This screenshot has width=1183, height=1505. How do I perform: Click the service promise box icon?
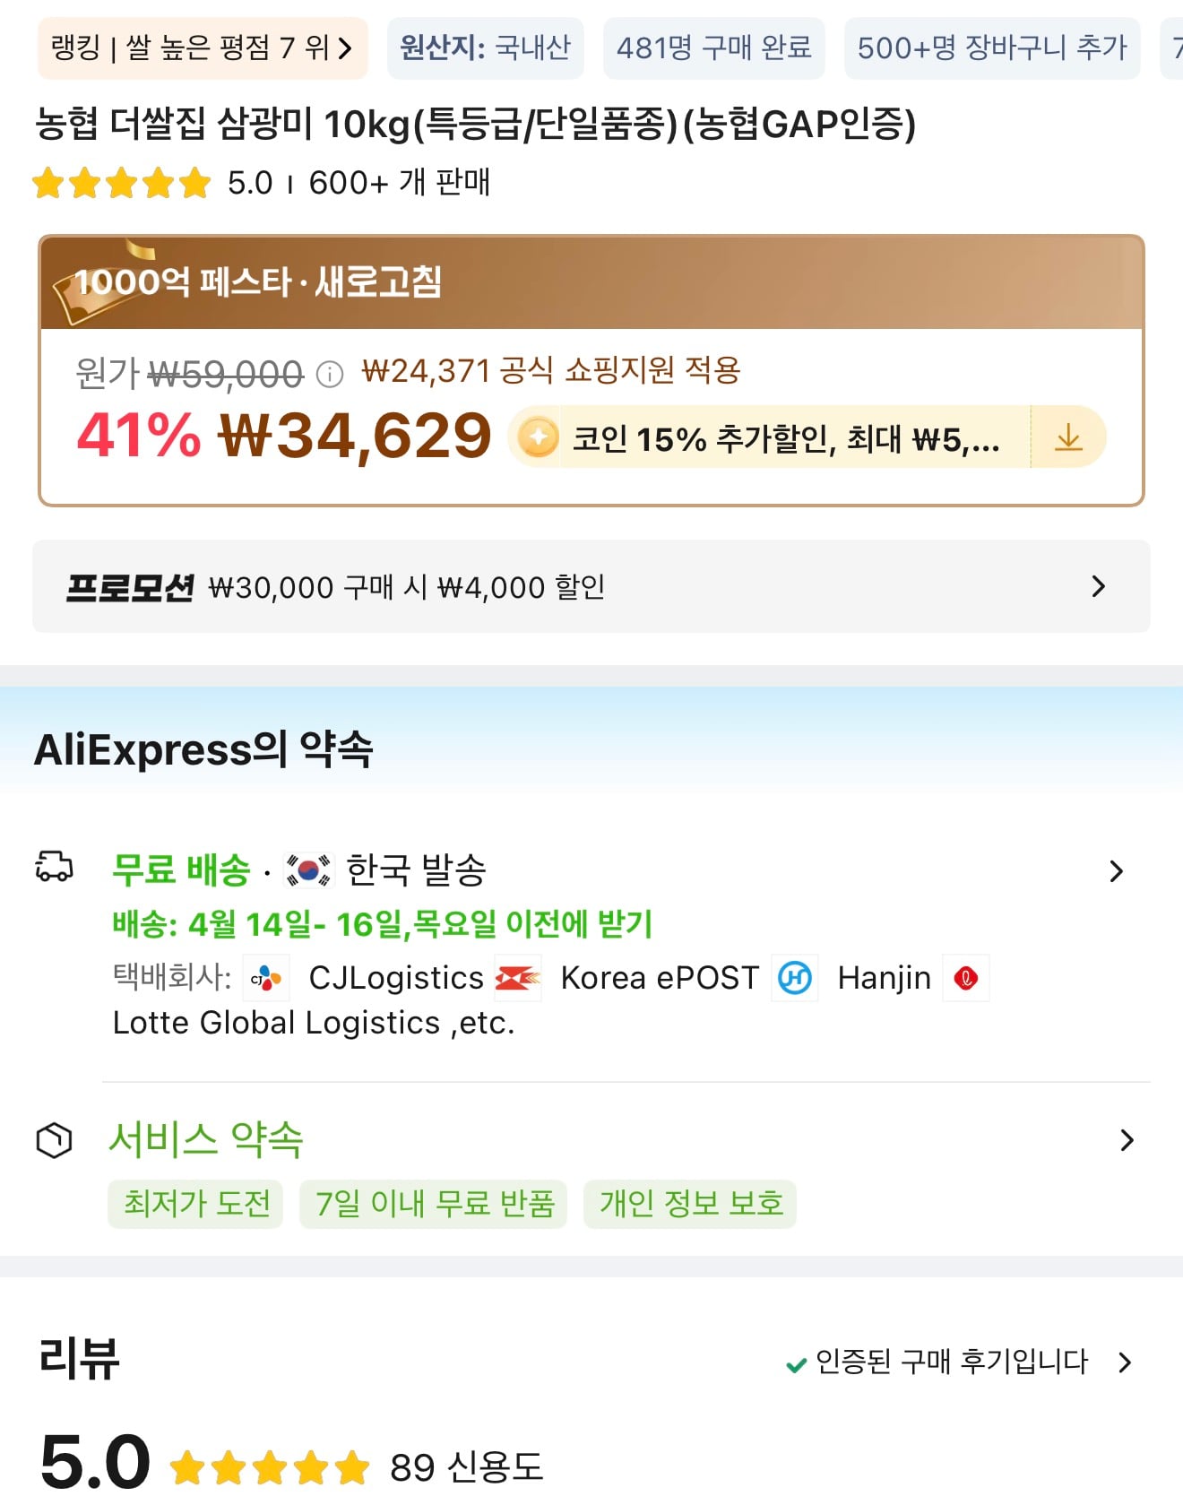[55, 1139]
